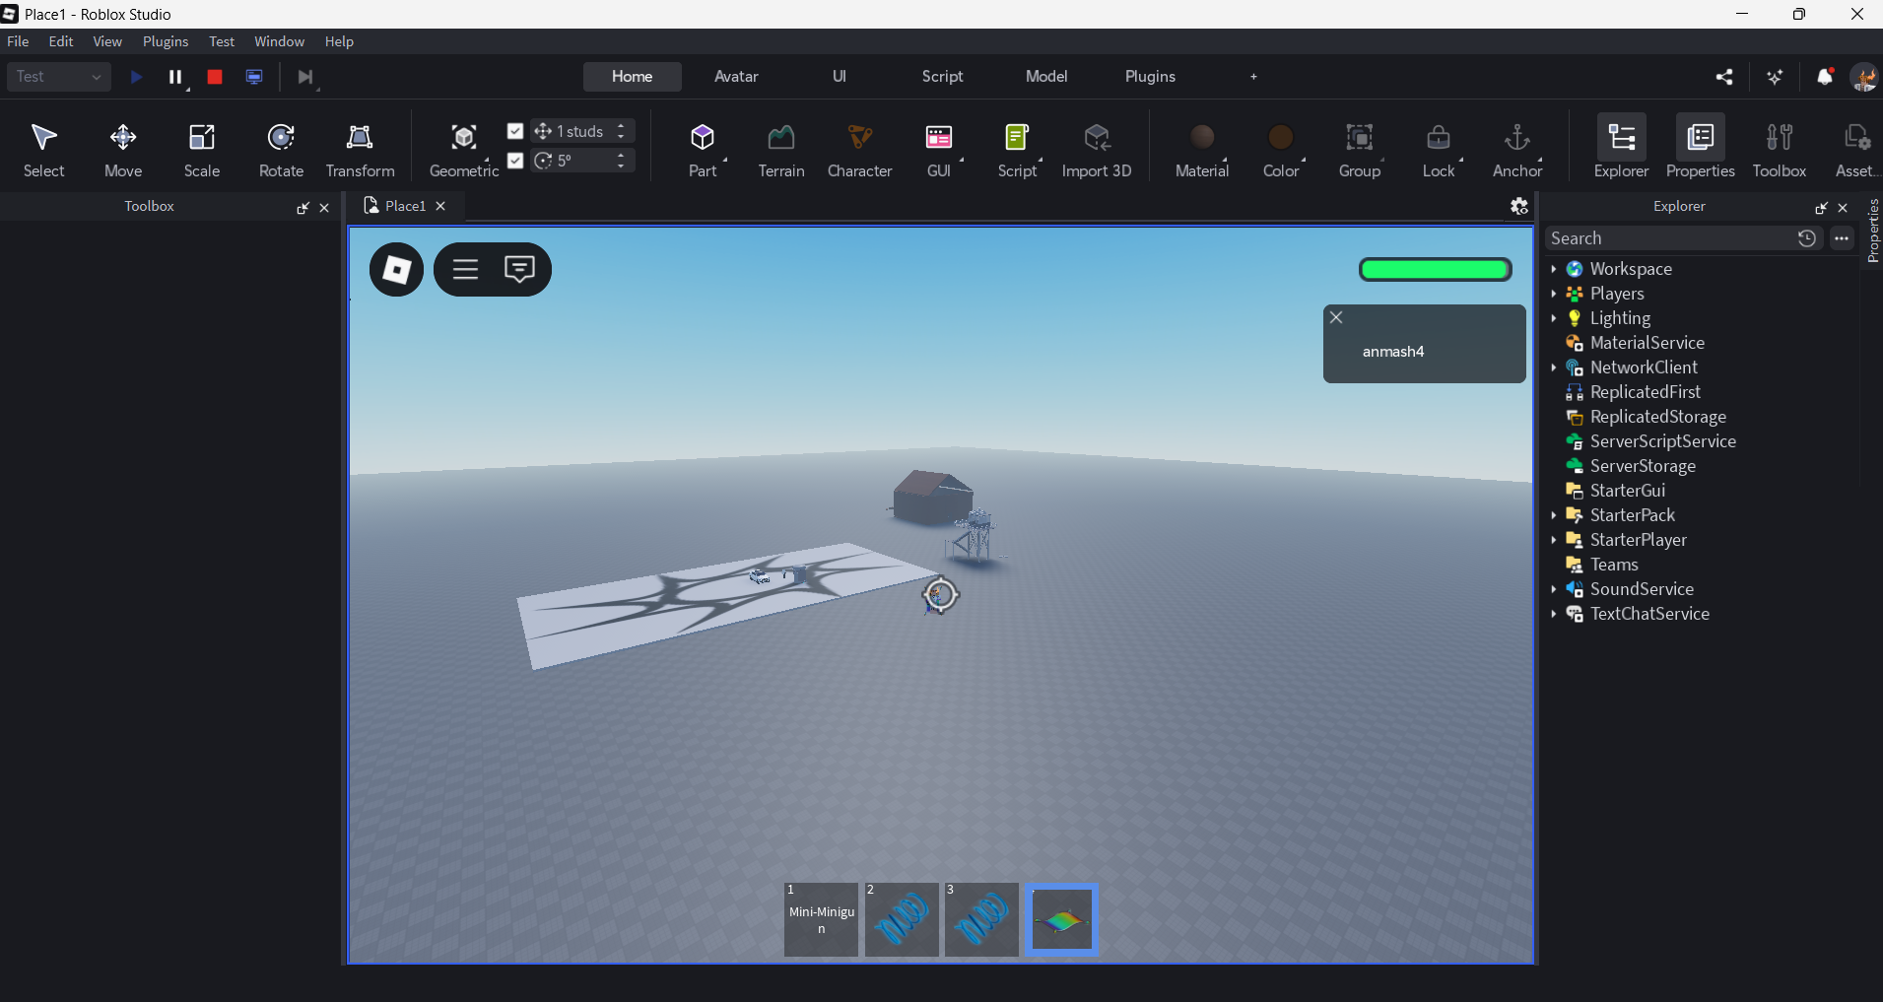Click the Explorer search field

(x=1668, y=238)
